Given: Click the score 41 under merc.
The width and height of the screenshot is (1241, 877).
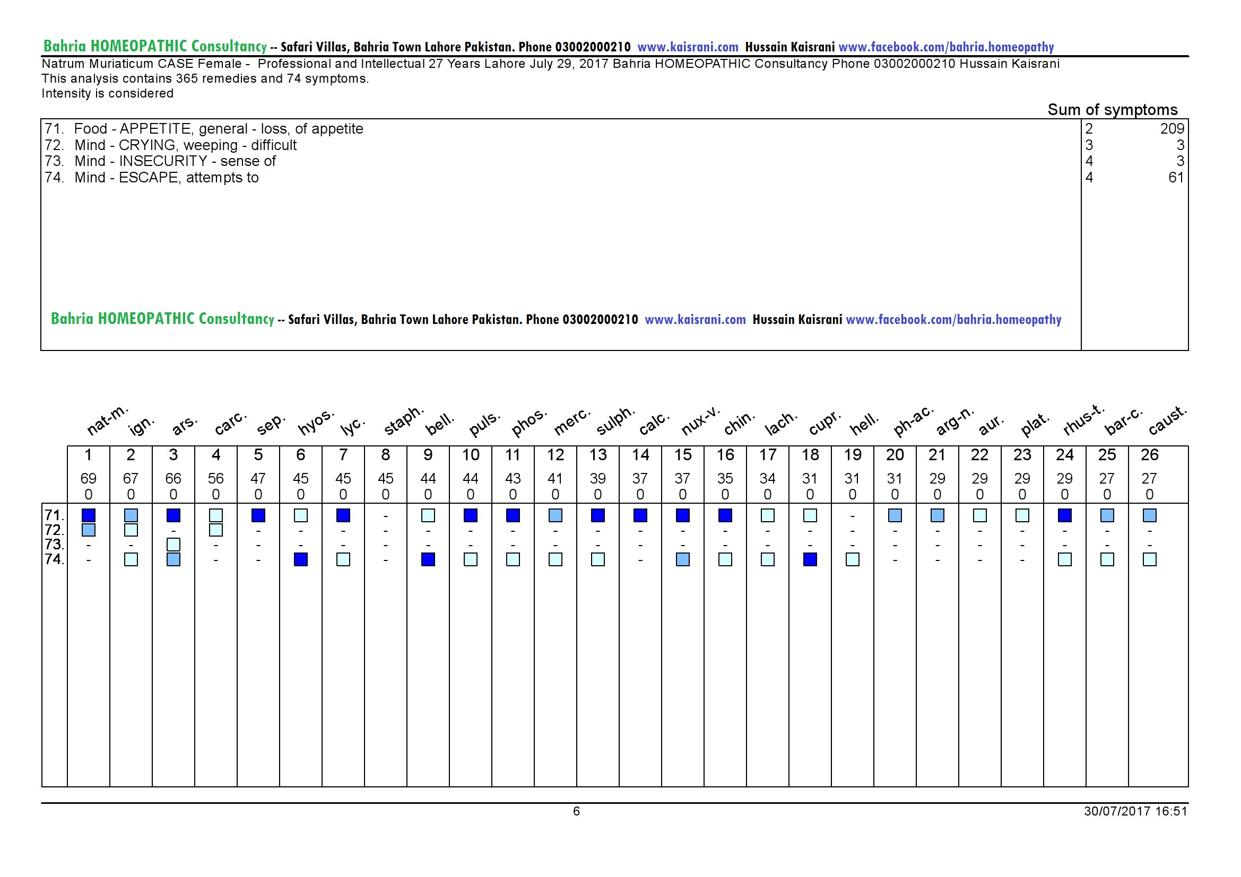Looking at the screenshot, I should [x=555, y=478].
